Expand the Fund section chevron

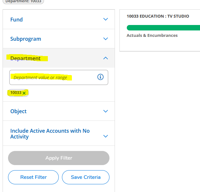point(106,20)
